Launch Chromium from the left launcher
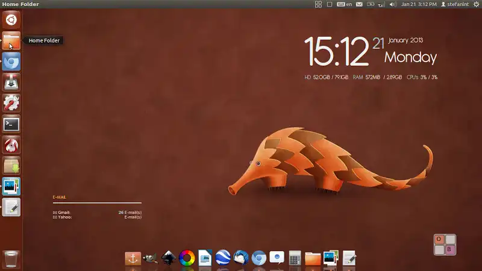This screenshot has height=271, width=482. click(x=11, y=61)
